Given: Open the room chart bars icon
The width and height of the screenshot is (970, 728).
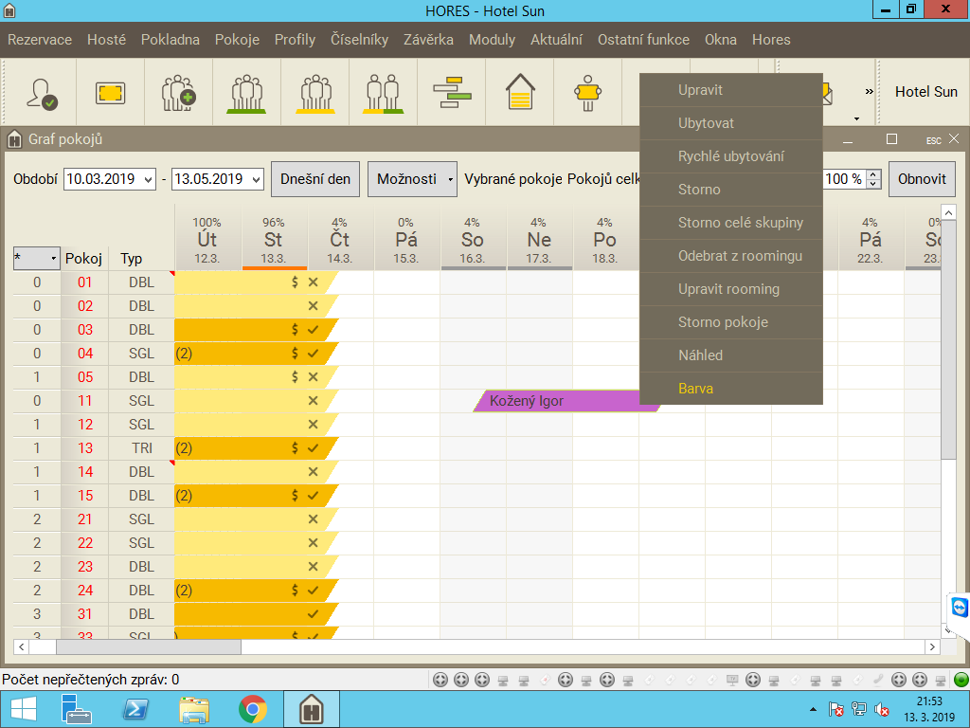Looking at the screenshot, I should click(452, 92).
